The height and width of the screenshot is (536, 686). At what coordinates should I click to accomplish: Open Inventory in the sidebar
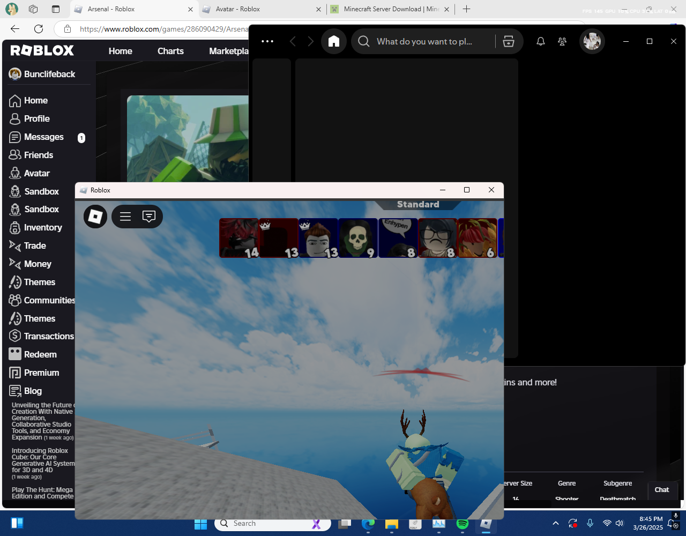click(x=35, y=227)
